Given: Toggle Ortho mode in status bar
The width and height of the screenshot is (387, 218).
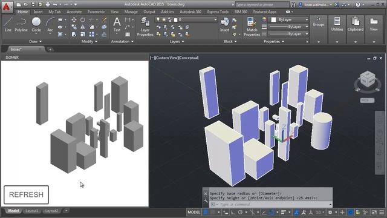Looking at the screenshot, I should [233, 213].
